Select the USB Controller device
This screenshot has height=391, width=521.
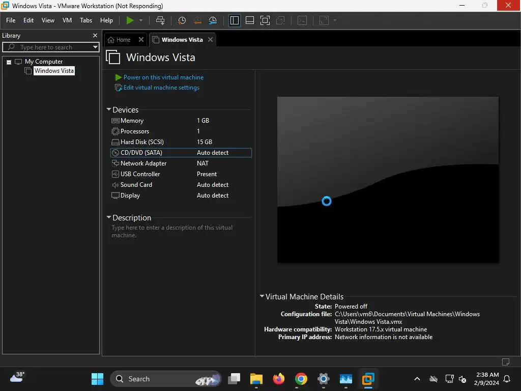(x=181, y=174)
